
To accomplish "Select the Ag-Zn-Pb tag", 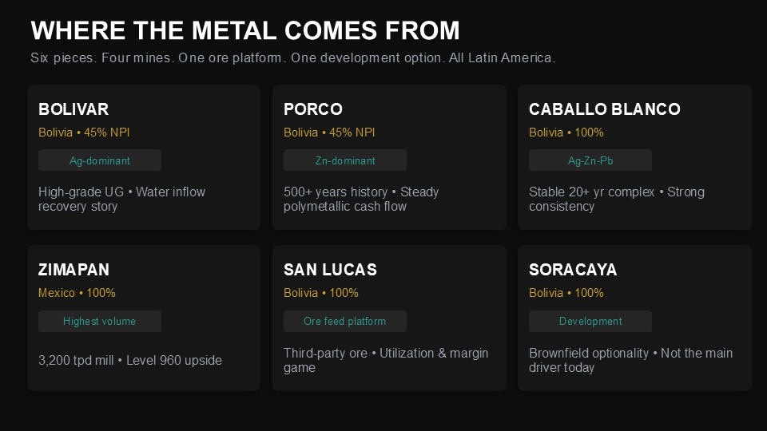I will [x=590, y=160].
